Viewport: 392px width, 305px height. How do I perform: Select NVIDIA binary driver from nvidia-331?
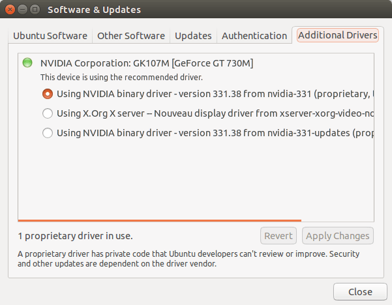tap(48, 93)
